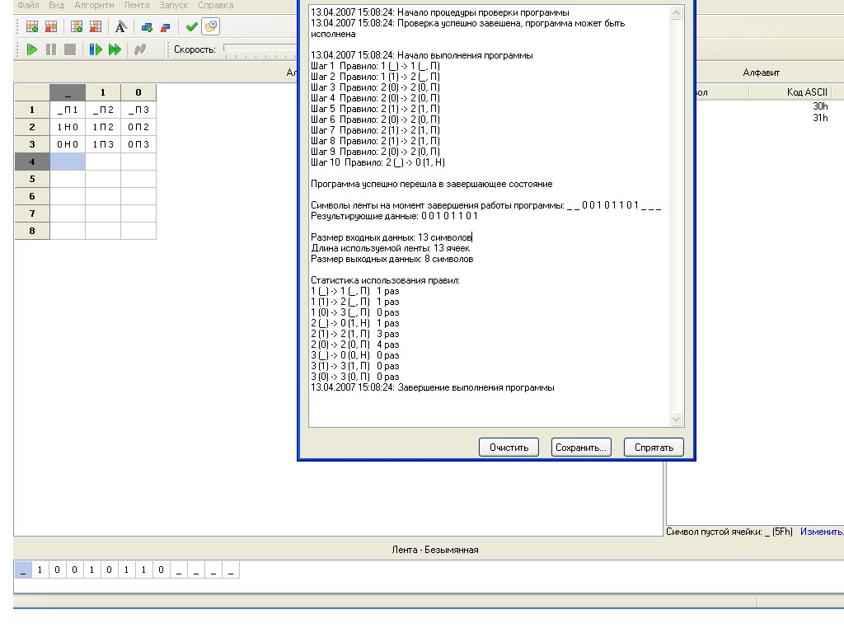844x633 pixels.
Task: Click the double green arrow fast-run icon
Action: pyautogui.click(x=115, y=49)
